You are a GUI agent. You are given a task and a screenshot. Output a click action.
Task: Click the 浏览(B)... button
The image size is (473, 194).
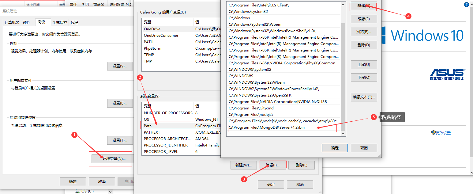364,32
